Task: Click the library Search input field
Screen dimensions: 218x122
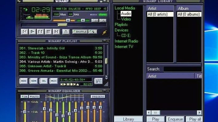Action: tap(183, 69)
